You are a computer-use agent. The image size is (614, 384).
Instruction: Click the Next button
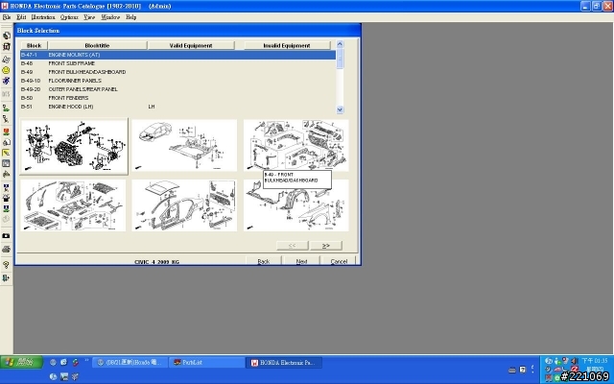[x=301, y=261]
